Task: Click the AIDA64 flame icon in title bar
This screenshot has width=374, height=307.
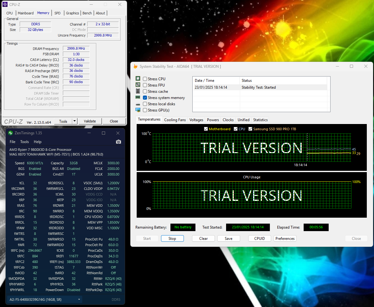Action: point(135,67)
